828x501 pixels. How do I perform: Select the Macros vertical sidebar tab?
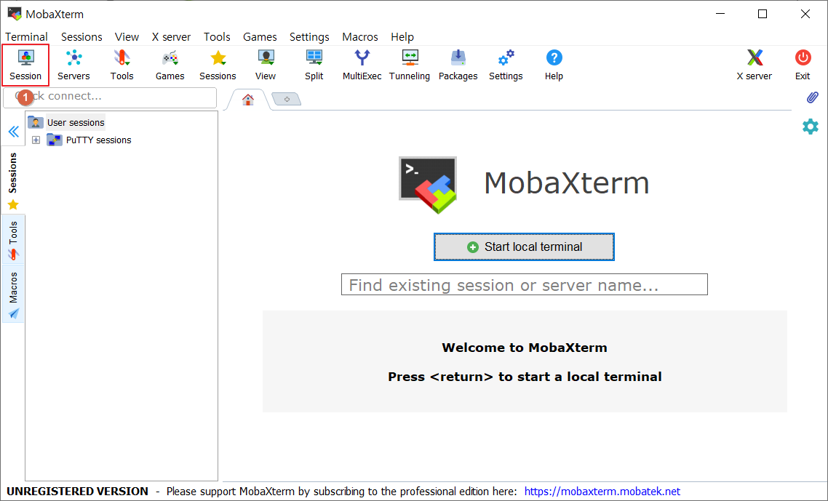pyautogui.click(x=13, y=295)
